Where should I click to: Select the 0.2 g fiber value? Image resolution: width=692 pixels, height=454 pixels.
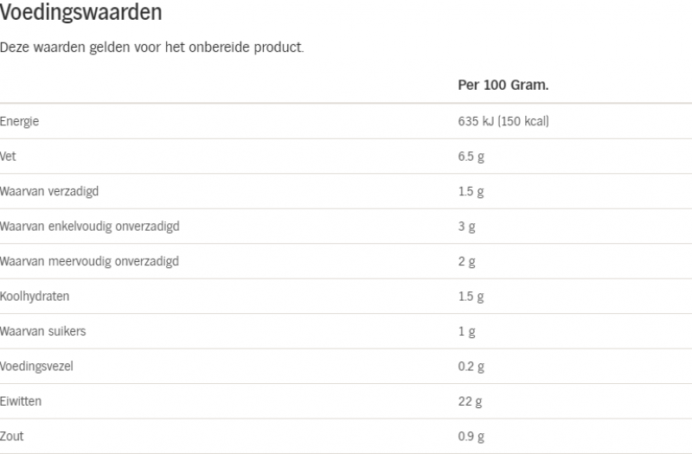tap(471, 367)
